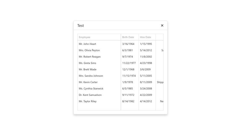Select the Mr. Robert Reagan row
The height and width of the screenshot is (135, 241).
(x=120, y=57)
